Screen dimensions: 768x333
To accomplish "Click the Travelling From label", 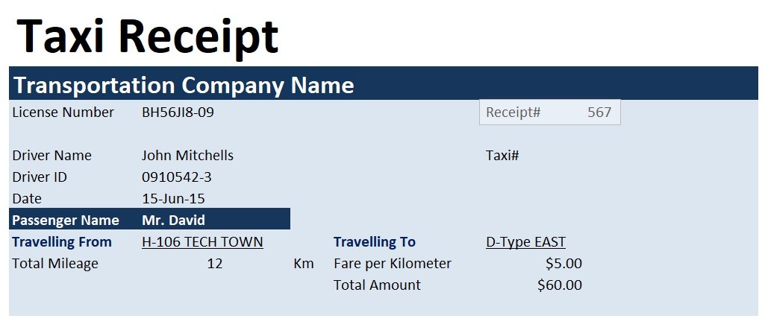I will pos(62,241).
